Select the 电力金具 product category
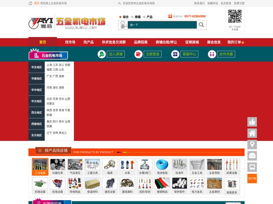This screenshot has width=273, height=204. pyautogui.click(x=197, y=185)
